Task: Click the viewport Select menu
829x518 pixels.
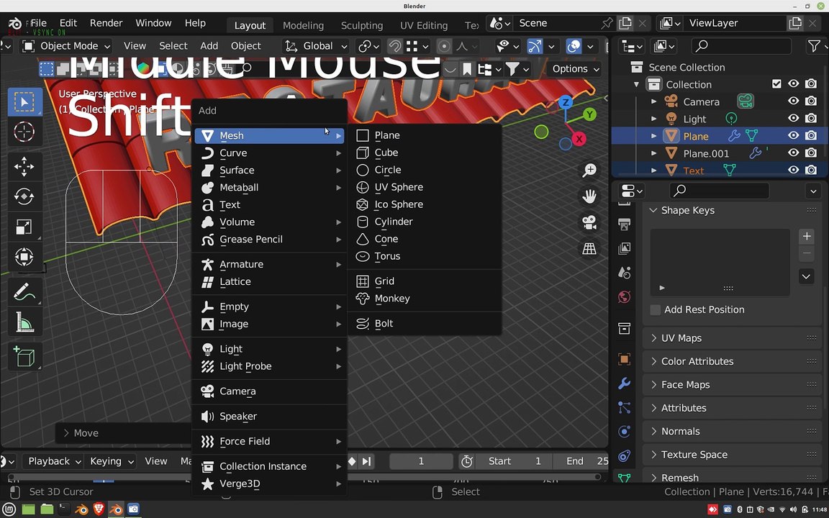Action: pos(173,46)
